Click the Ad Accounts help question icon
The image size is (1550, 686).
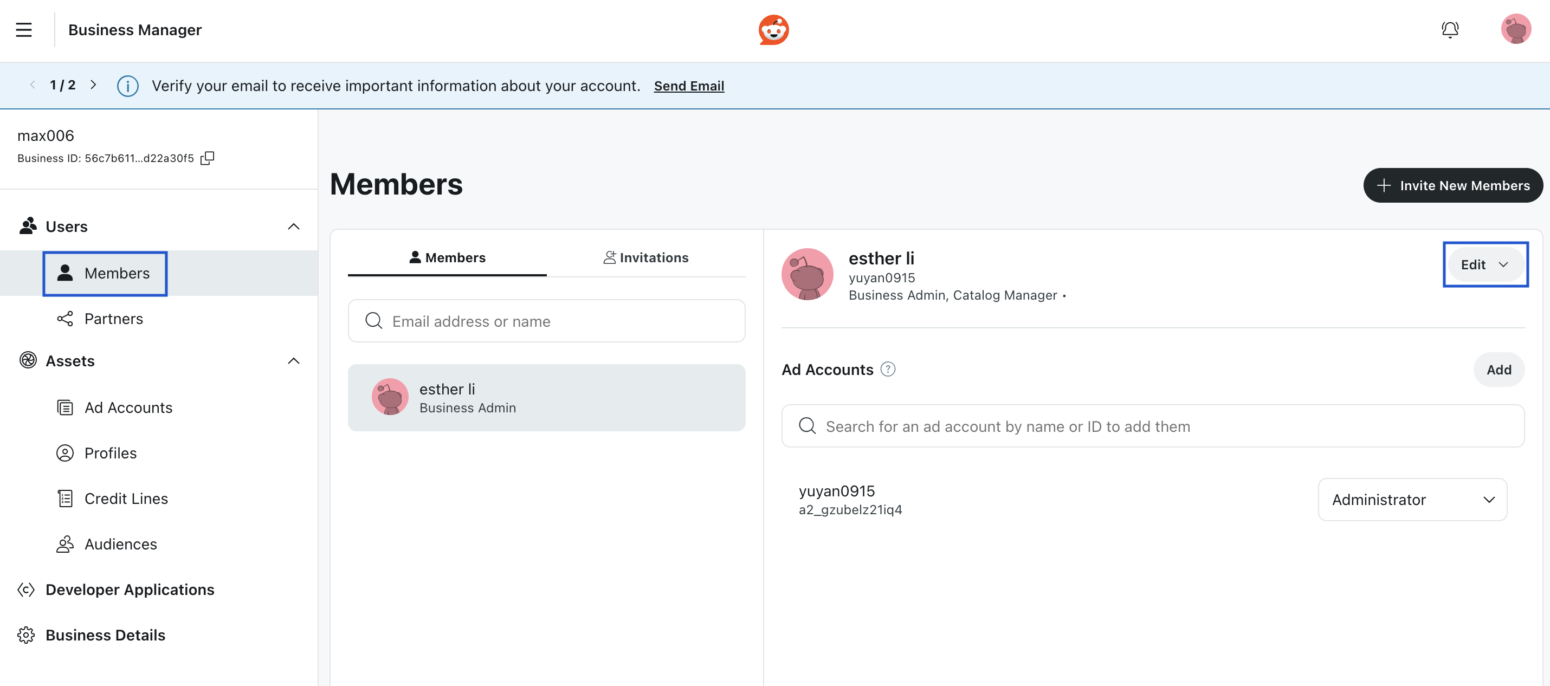pyautogui.click(x=888, y=369)
